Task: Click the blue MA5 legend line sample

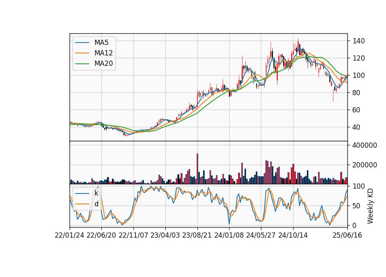Action: (82, 43)
